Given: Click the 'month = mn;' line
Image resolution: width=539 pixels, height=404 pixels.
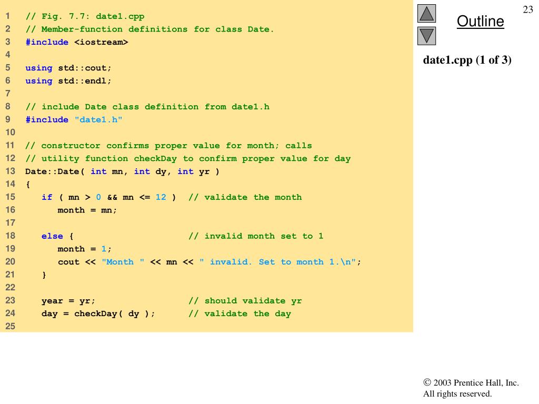Looking at the screenshot, I should click(x=87, y=210).
